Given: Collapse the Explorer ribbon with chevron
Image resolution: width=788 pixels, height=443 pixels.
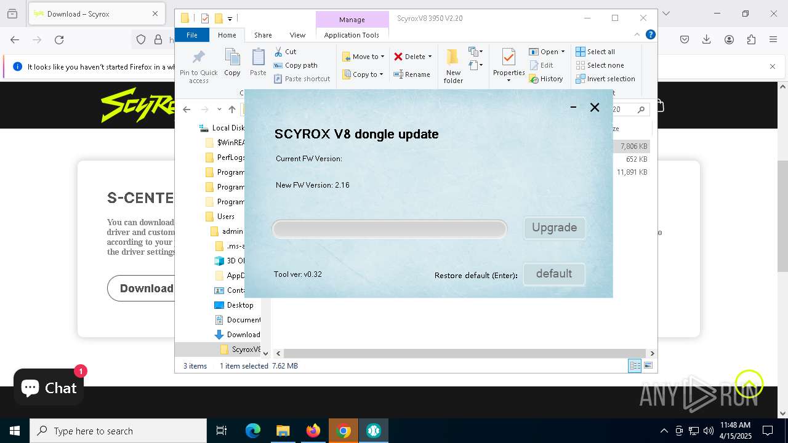Looking at the screenshot, I should tap(637, 34).
